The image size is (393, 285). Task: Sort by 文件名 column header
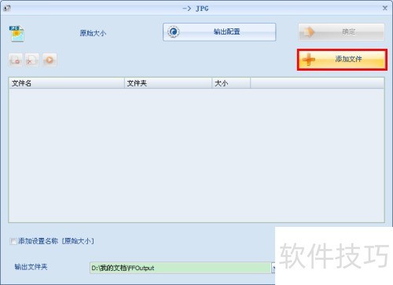point(67,83)
